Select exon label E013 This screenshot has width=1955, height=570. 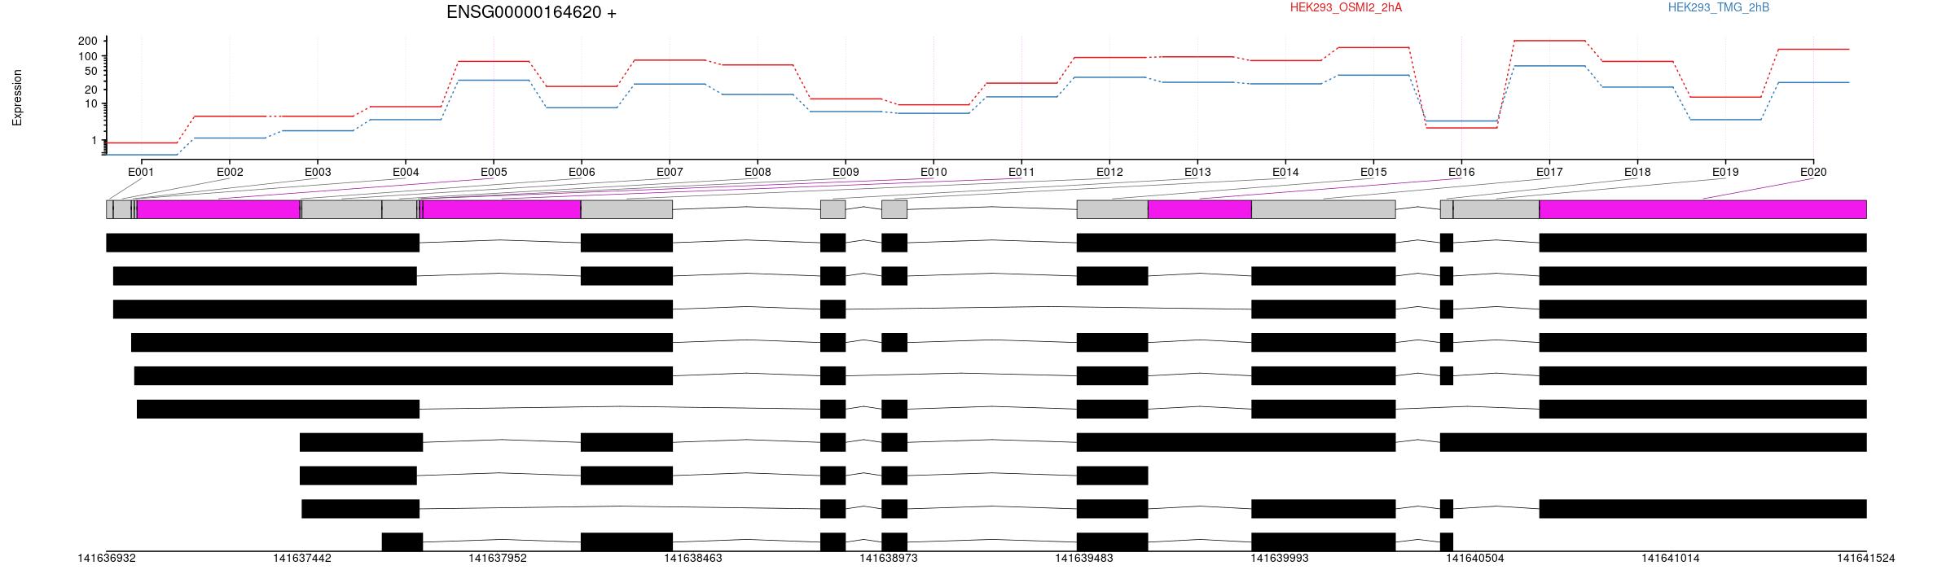click(x=1197, y=172)
